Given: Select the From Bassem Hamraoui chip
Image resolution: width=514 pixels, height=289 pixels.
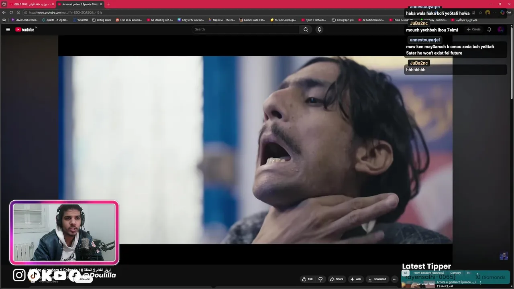Looking at the screenshot, I should pyautogui.click(x=428, y=273).
